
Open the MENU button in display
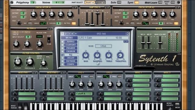click(x=69, y=38)
